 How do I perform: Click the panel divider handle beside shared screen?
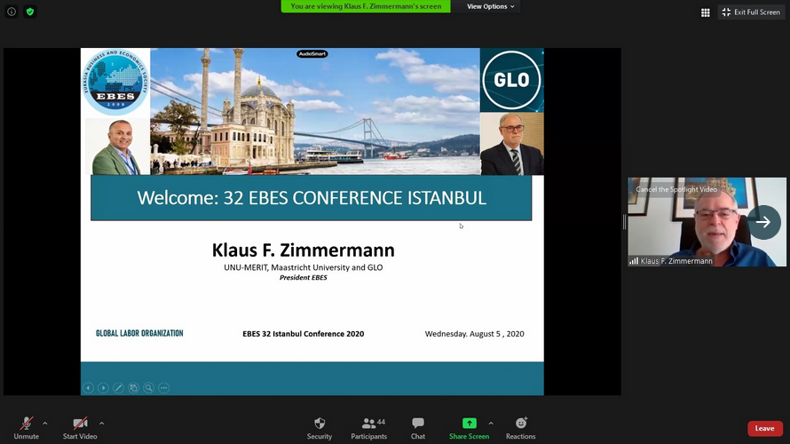coord(624,222)
